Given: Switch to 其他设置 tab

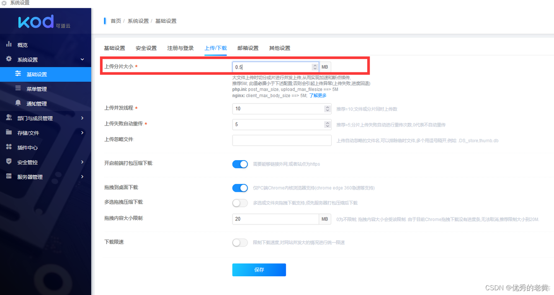Looking at the screenshot, I should [279, 48].
